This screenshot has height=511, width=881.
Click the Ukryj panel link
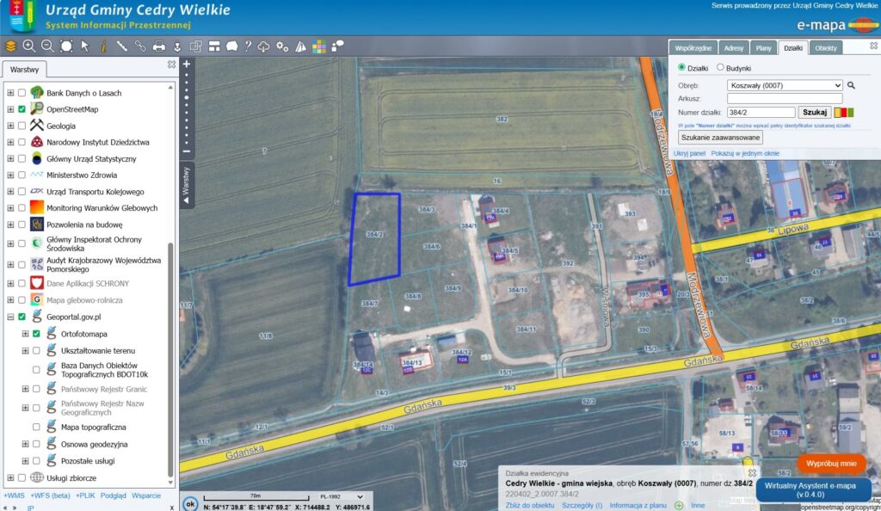(689, 153)
